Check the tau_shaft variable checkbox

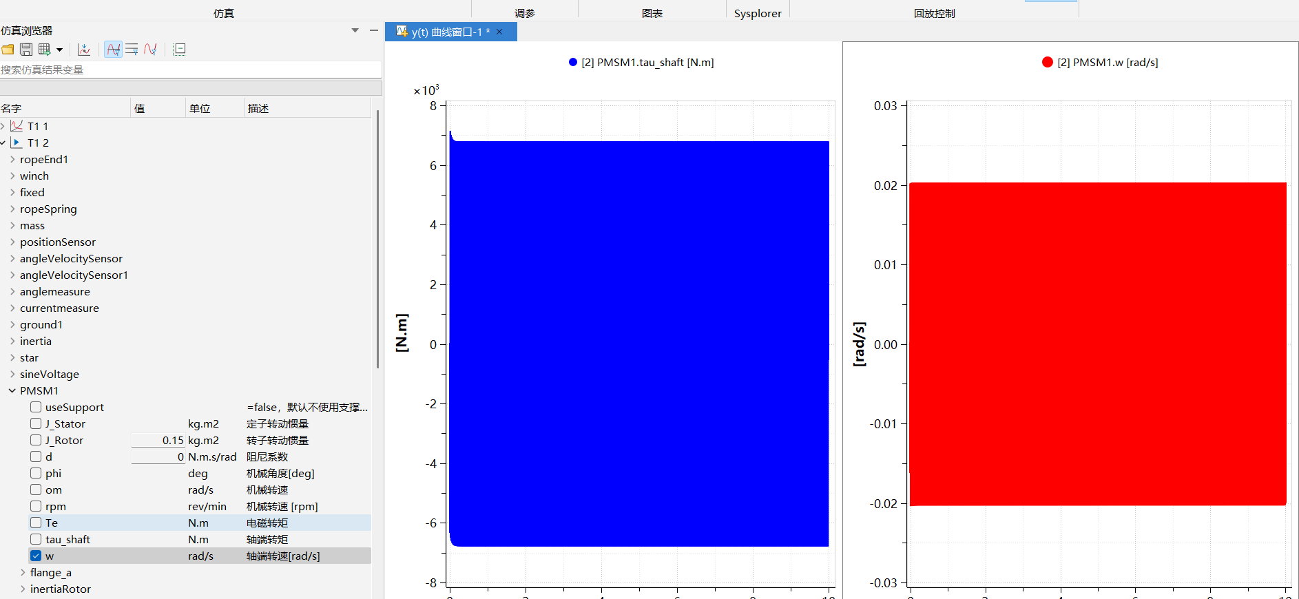pyautogui.click(x=36, y=539)
